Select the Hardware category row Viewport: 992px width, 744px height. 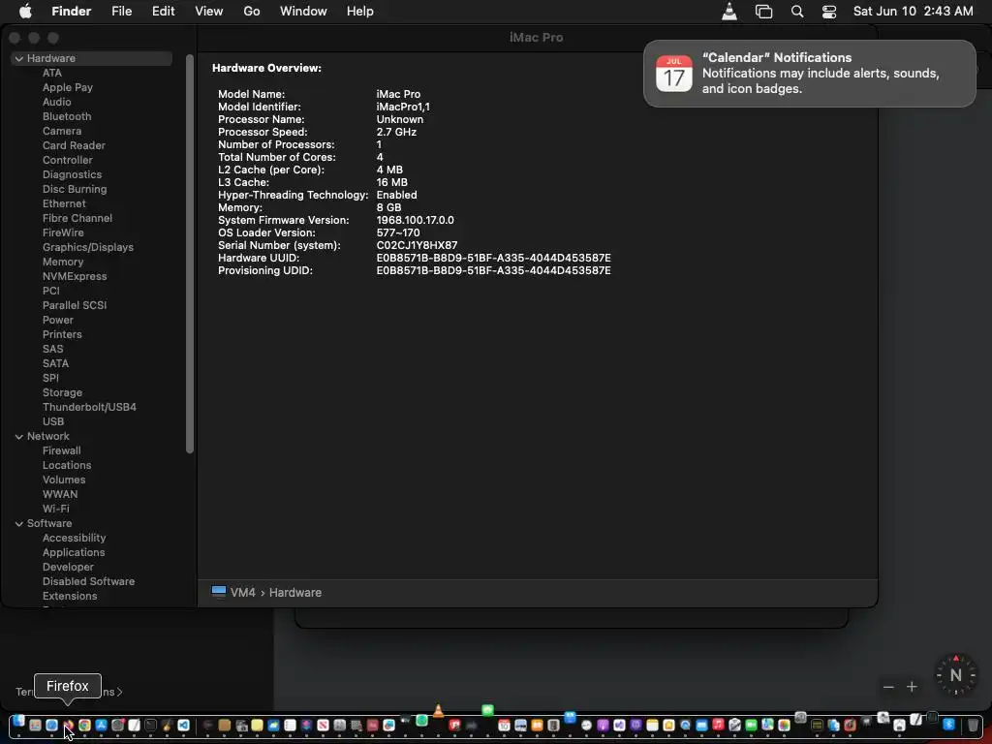click(92, 58)
